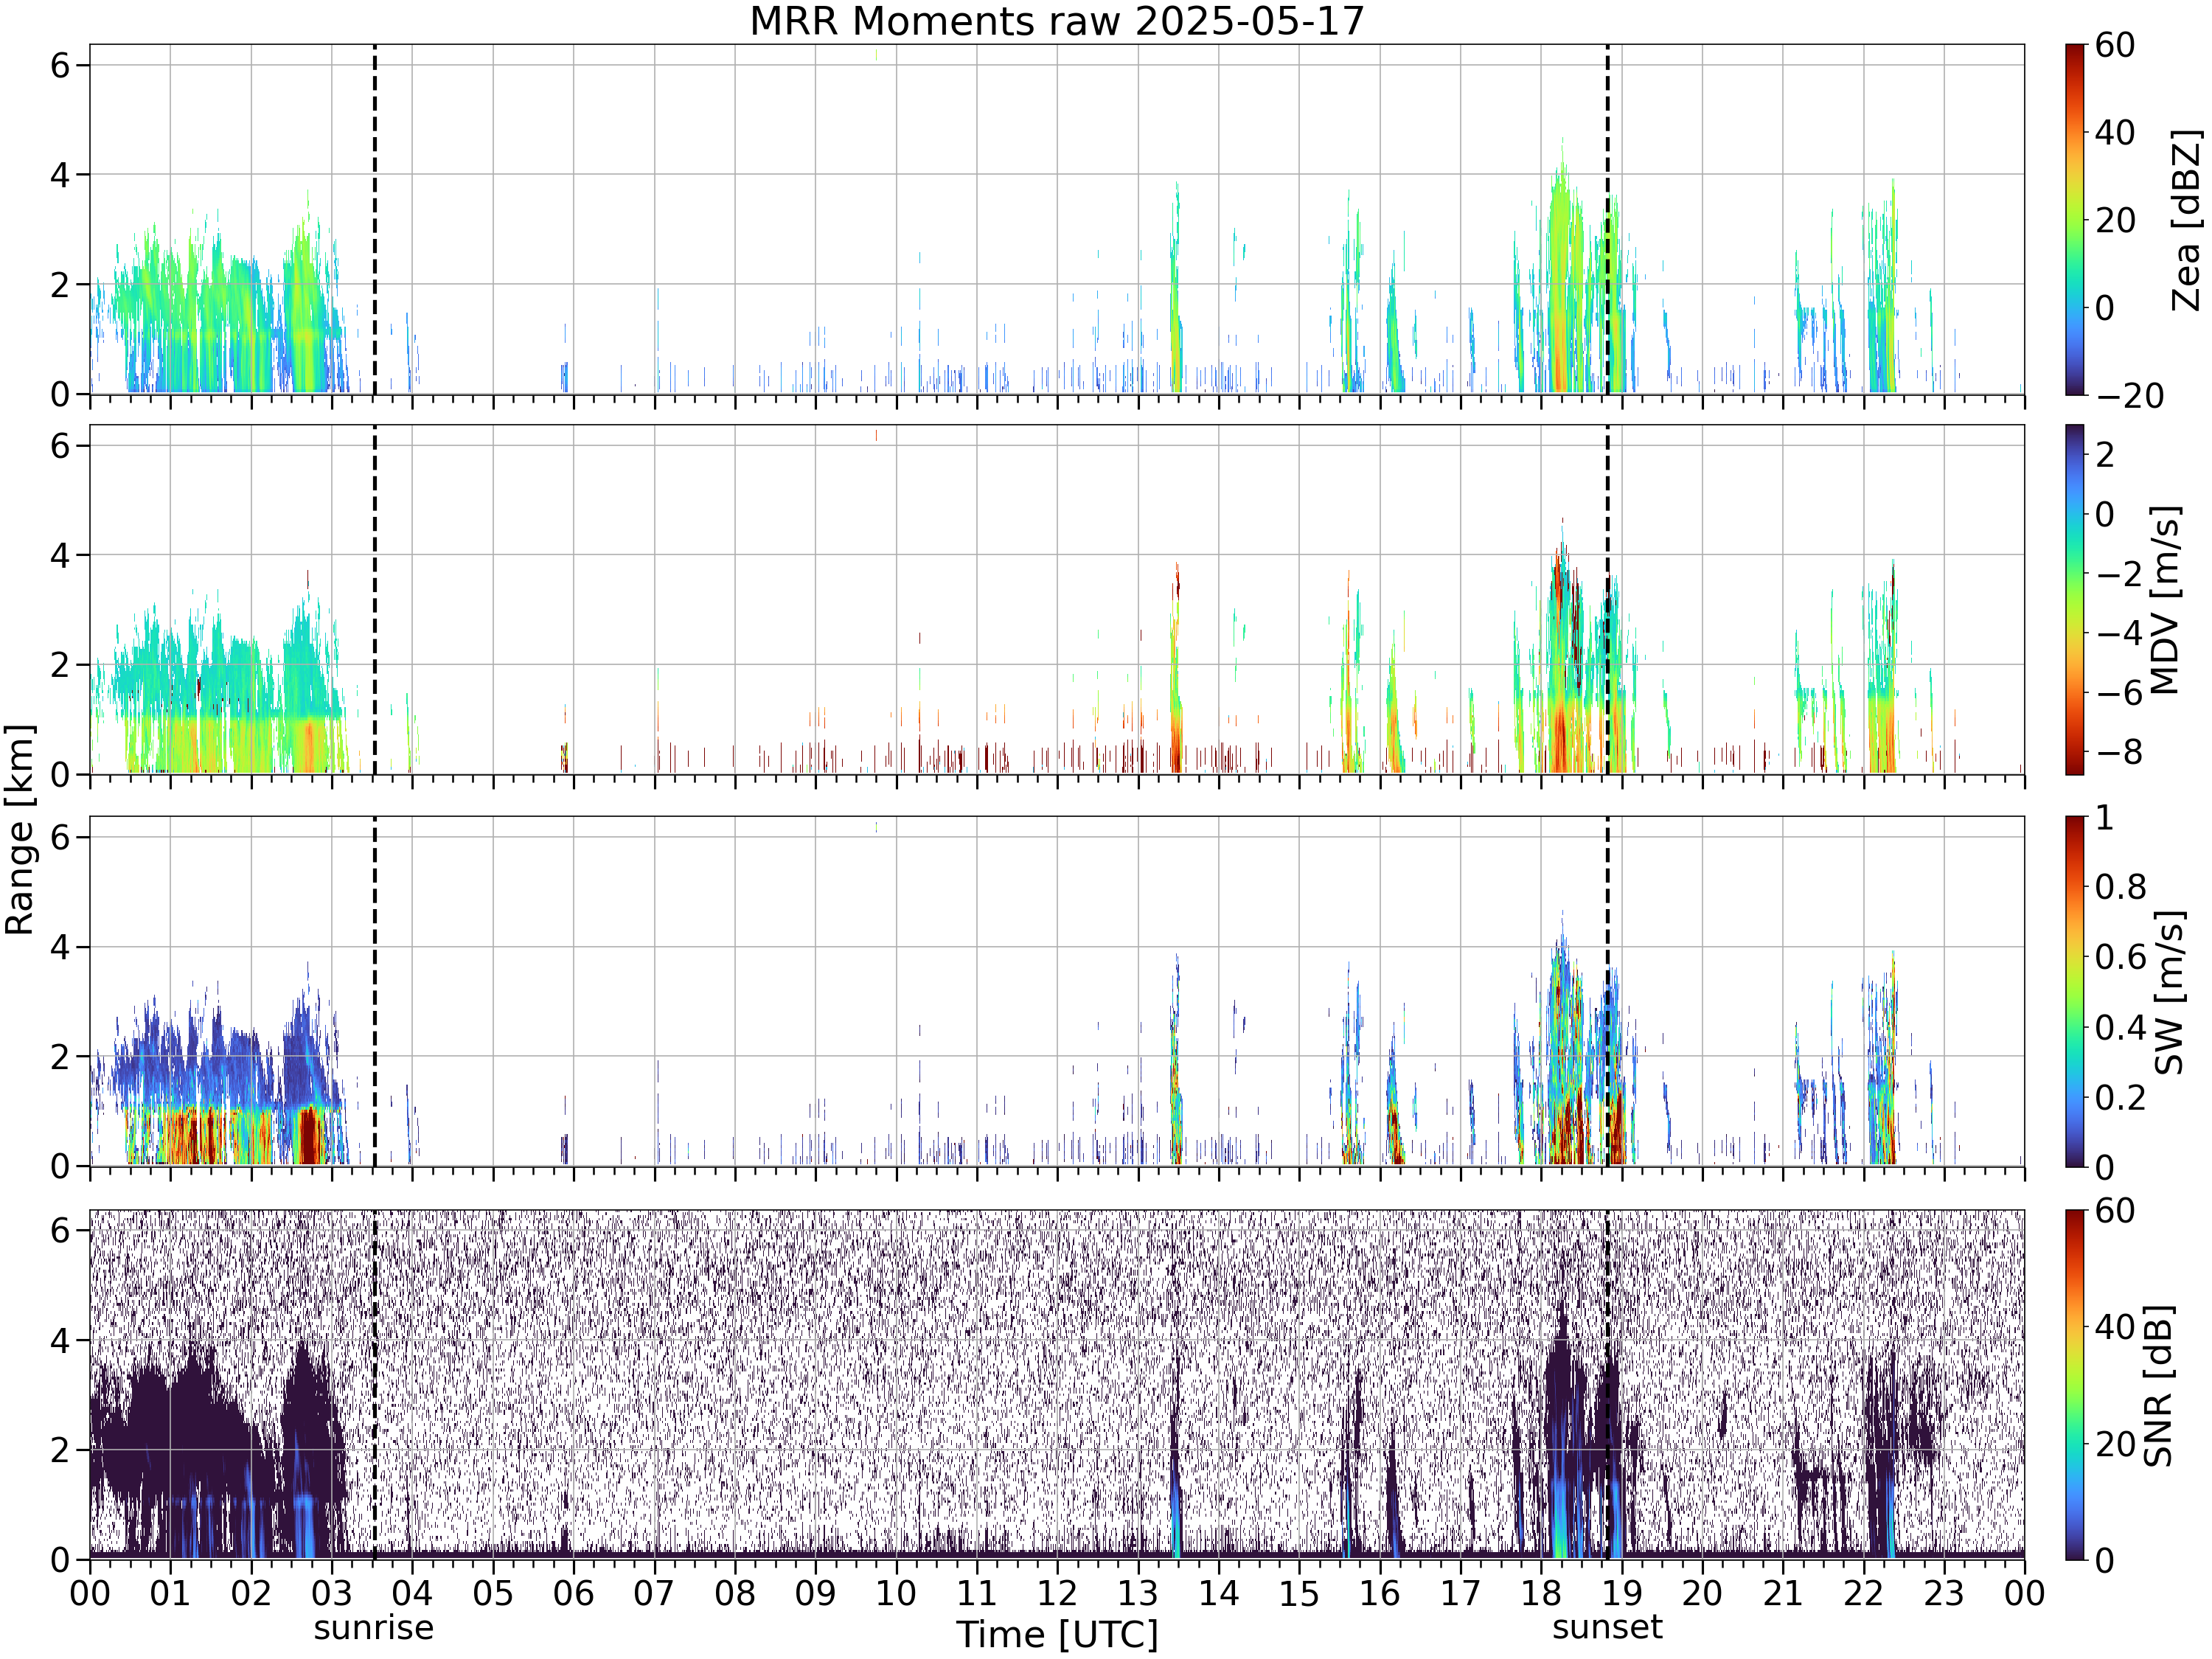Screen dimensions: 2212x1659
Task: Click the sunrise label below the time axis
Action: (x=374, y=1628)
